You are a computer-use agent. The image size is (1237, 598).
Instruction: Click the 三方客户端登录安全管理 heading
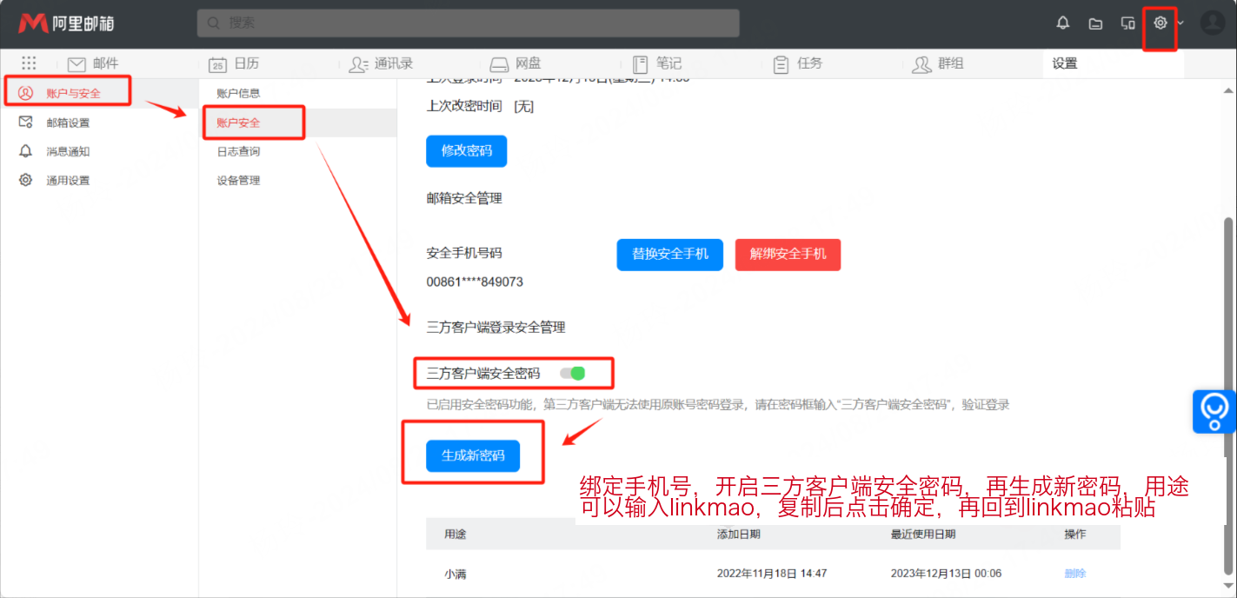pos(495,327)
